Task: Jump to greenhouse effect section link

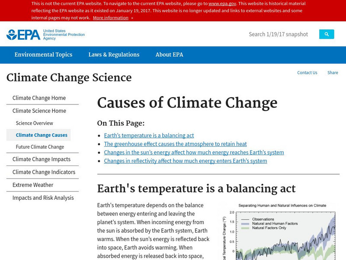Action: [x=175, y=144]
